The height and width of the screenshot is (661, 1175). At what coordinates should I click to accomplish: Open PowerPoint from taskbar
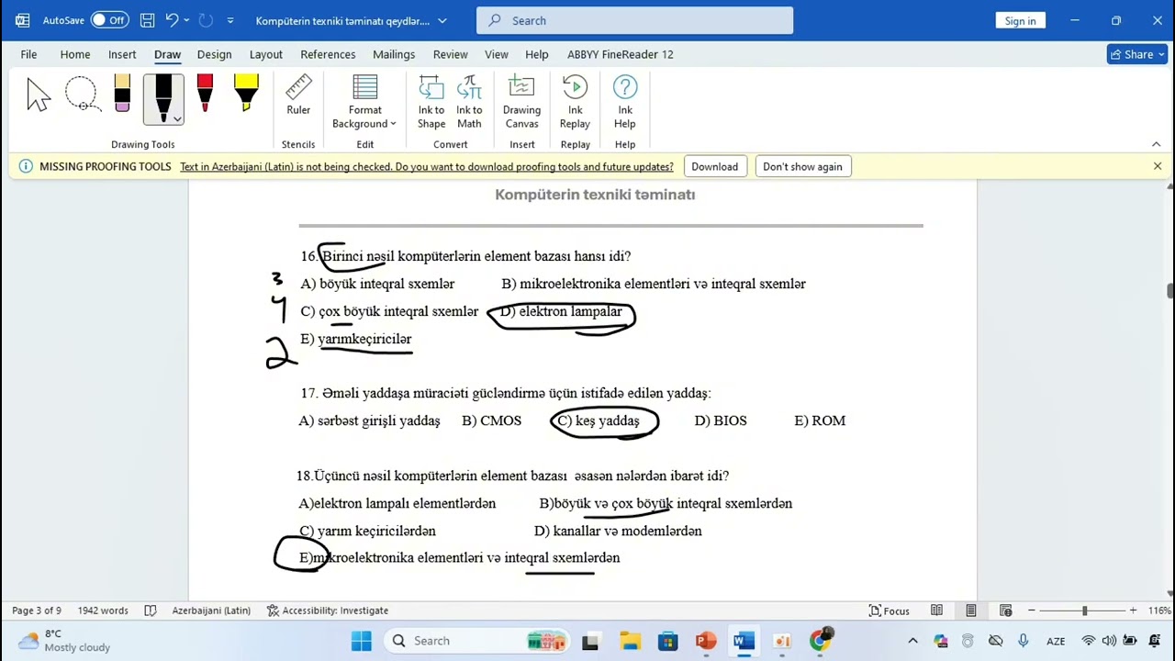[x=706, y=641]
